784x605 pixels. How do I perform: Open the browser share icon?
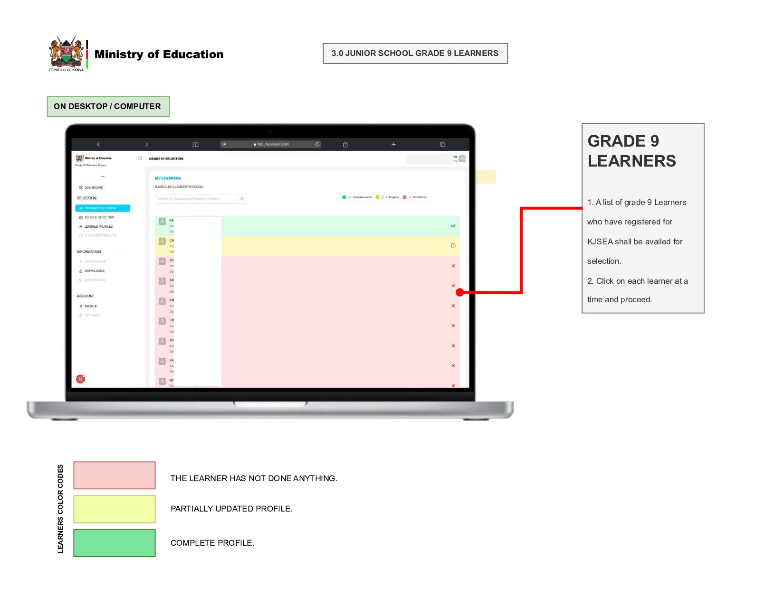point(345,144)
